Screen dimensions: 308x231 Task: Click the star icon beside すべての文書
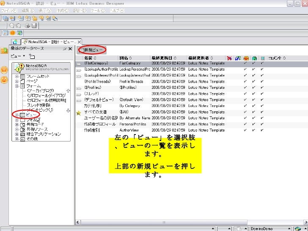[x=79, y=113]
